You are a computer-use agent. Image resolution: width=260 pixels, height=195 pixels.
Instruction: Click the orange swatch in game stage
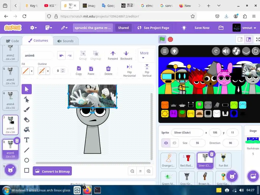[165, 105]
